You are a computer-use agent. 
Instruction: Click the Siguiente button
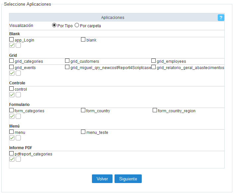click(x=128, y=179)
